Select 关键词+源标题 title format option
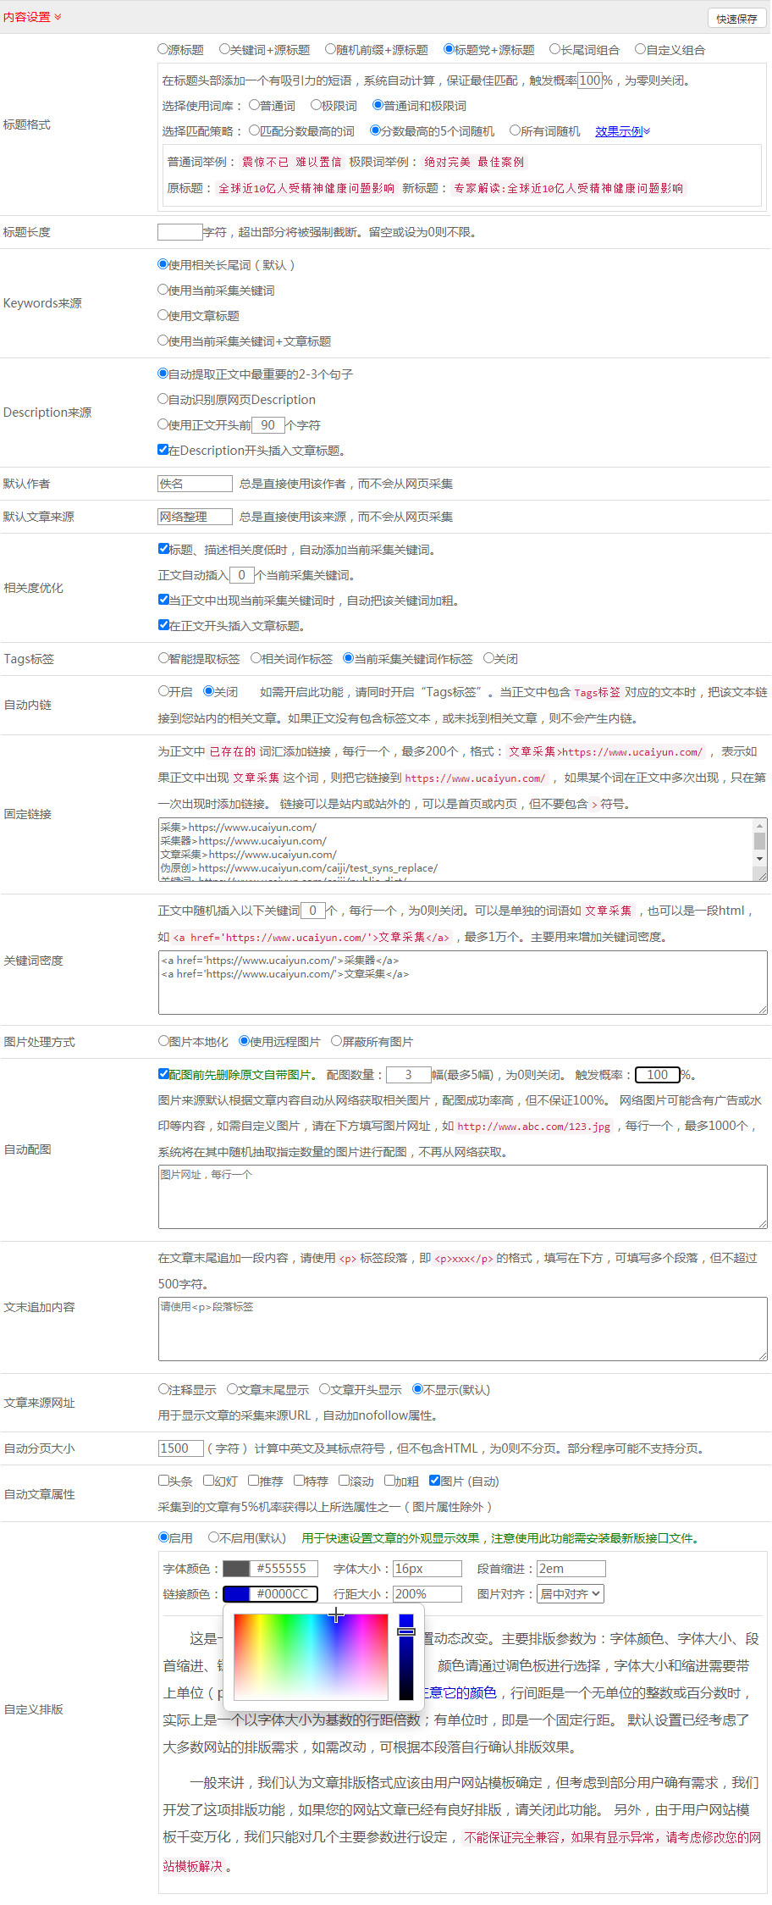 coord(224,50)
